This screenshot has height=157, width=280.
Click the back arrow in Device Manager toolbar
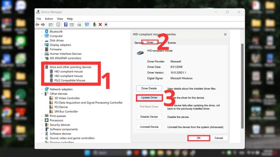pos(37,24)
